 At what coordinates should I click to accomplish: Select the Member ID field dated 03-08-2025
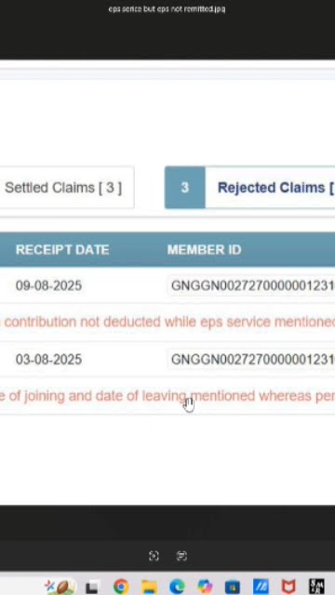point(251,360)
